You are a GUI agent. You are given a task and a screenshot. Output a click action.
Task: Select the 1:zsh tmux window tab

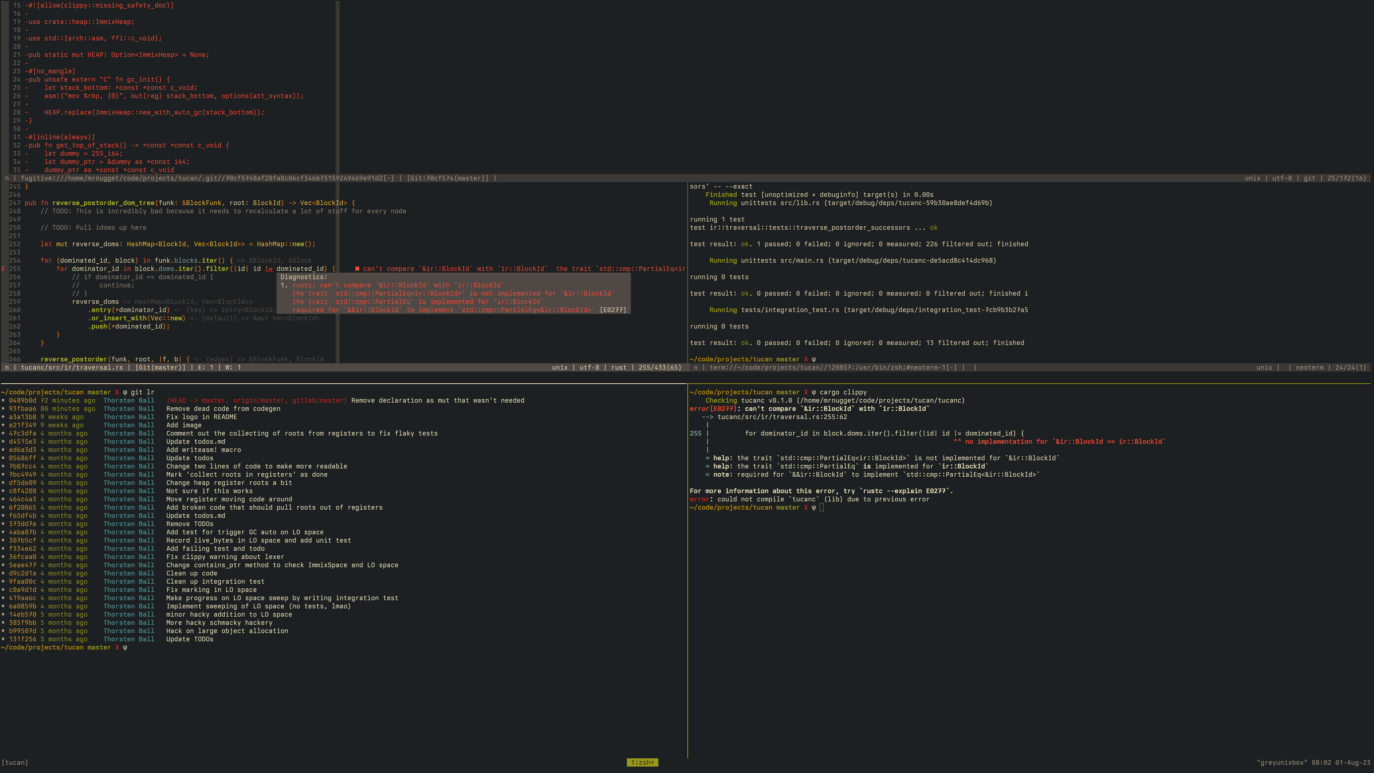point(642,762)
